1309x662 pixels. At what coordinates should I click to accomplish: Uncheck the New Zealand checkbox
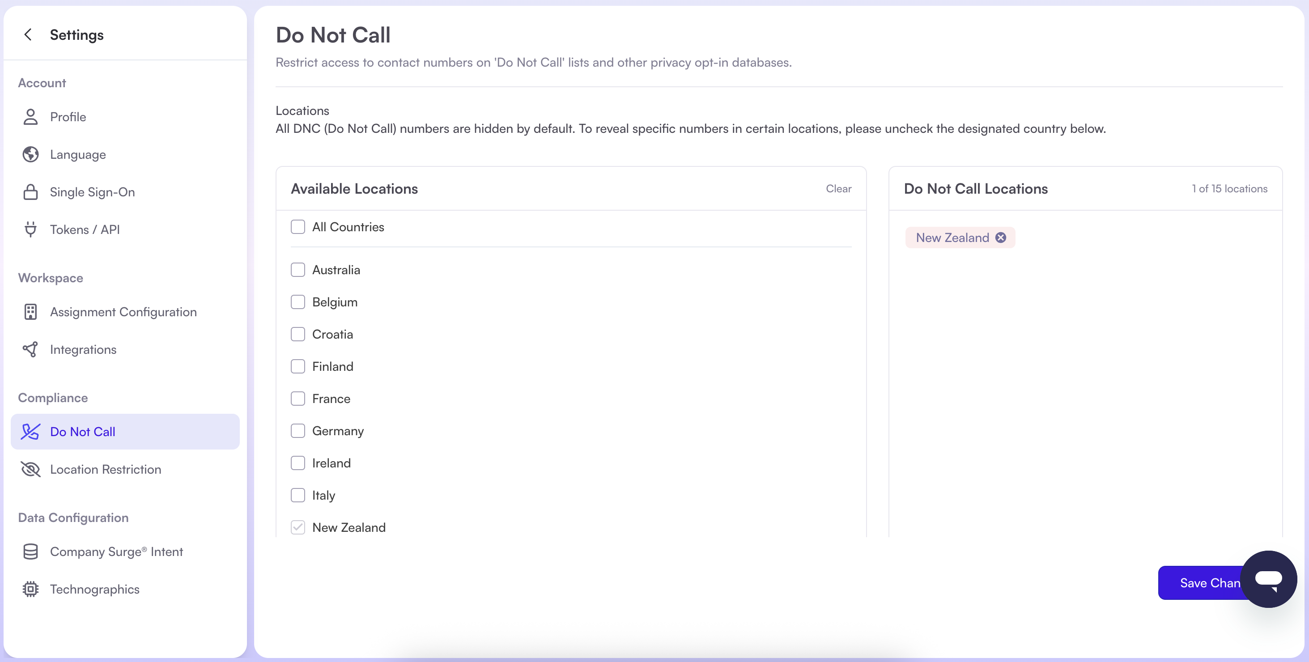(298, 527)
